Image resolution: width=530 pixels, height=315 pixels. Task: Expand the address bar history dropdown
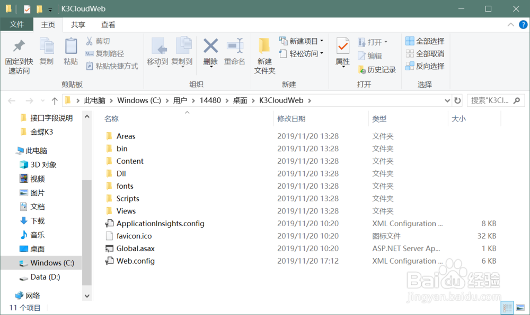(447, 100)
